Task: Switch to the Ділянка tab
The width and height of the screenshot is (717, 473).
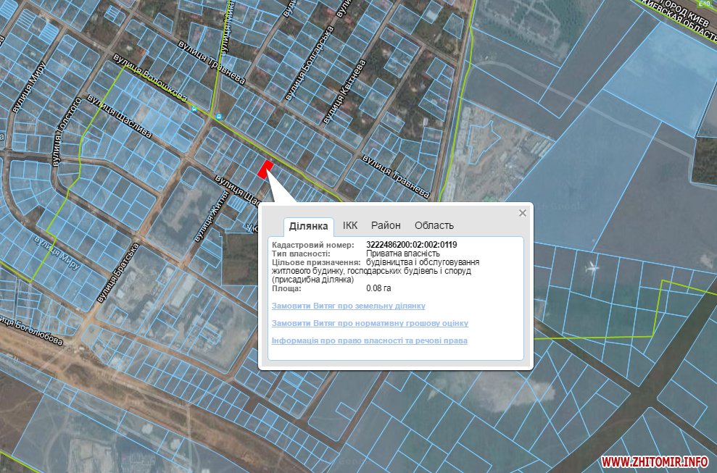Action: pos(308,226)
